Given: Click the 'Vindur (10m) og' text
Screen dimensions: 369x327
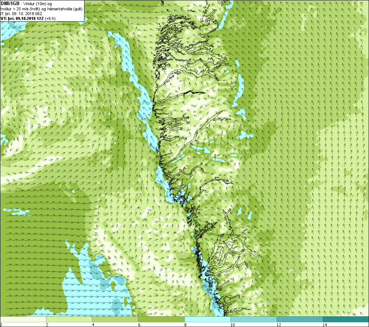Looking at the screenshot, I should point(38,4).
